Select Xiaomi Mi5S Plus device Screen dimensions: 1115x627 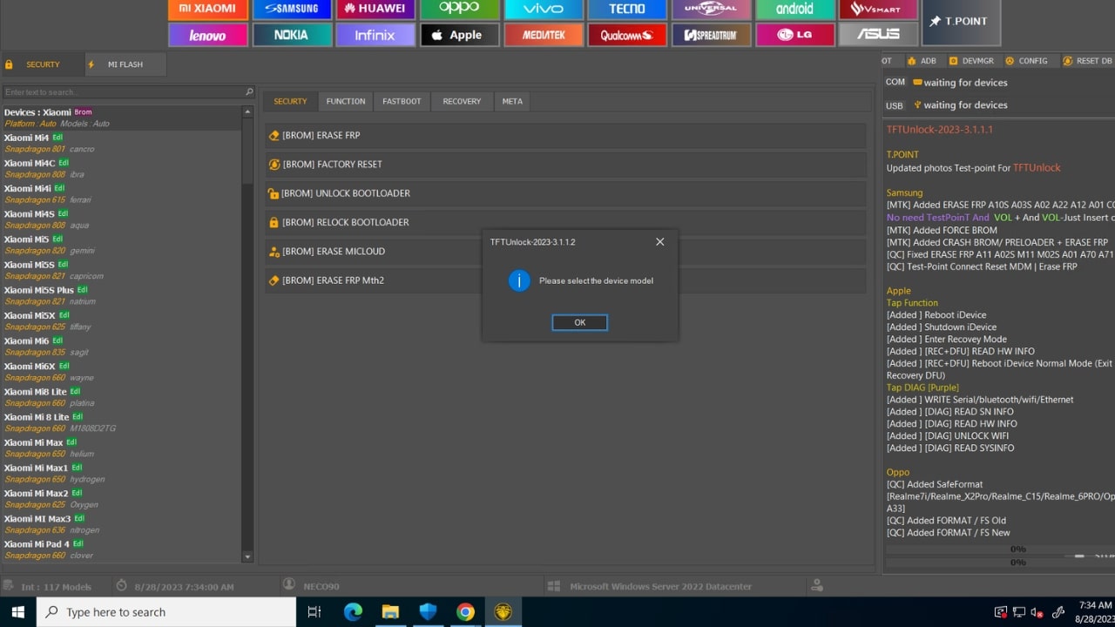click(x=120, y=295)
